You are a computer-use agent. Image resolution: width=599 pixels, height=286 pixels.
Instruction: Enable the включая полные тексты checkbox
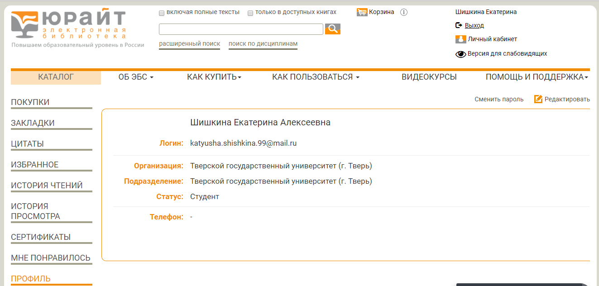pos(162,13)
